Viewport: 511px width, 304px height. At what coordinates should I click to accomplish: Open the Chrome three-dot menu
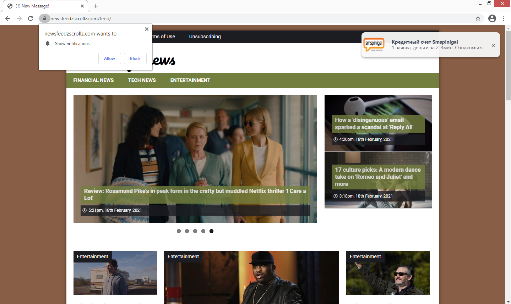click(x=504, y=18)
